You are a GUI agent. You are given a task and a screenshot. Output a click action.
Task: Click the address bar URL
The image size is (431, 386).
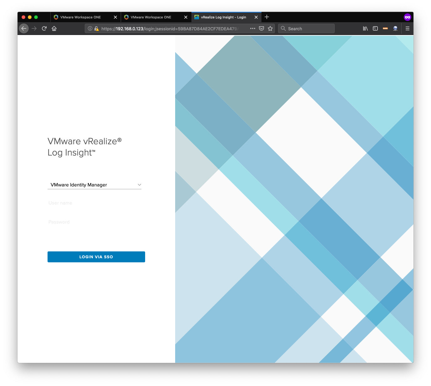[x=170, y=28]
